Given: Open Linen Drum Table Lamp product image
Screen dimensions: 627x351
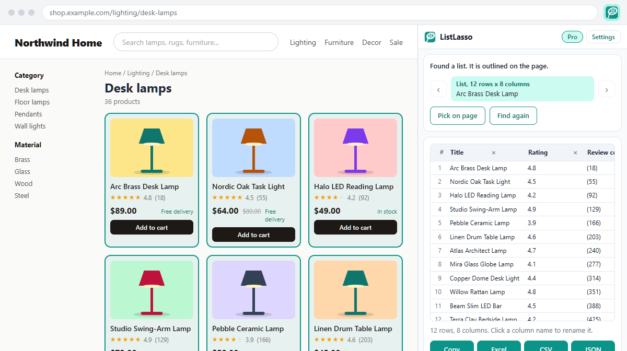Looking at the screenshot, I should [x=355, y=290].
